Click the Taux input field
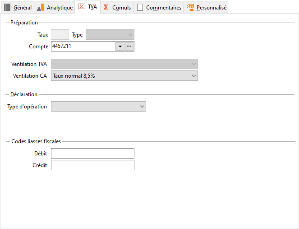This screenshot has width=299, height=229. point(60,35)
